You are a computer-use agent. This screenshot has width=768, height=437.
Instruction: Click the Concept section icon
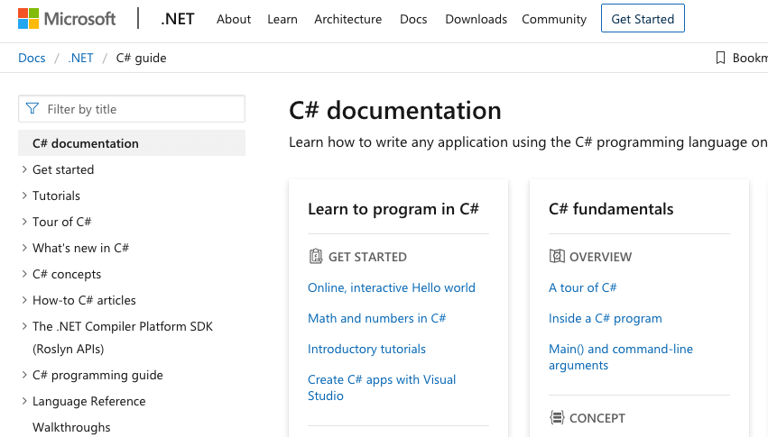click(x=557, y=418)
